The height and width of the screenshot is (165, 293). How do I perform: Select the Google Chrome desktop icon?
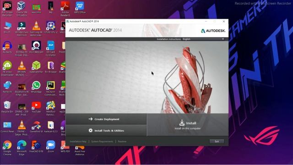pos(7,148)
